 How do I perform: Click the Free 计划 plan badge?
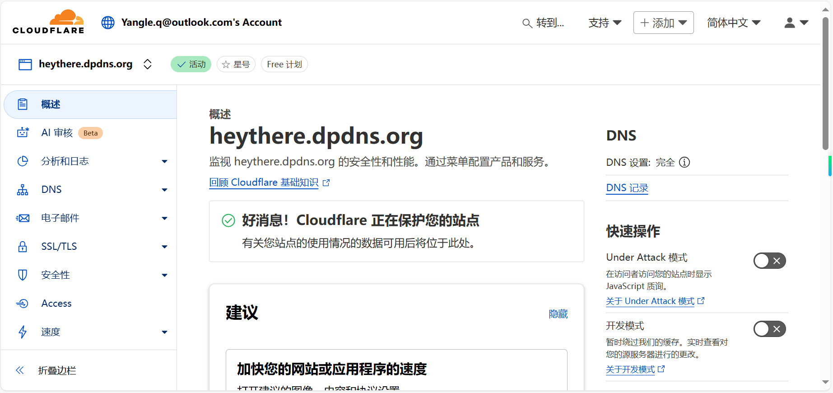[x=284, y=64]
